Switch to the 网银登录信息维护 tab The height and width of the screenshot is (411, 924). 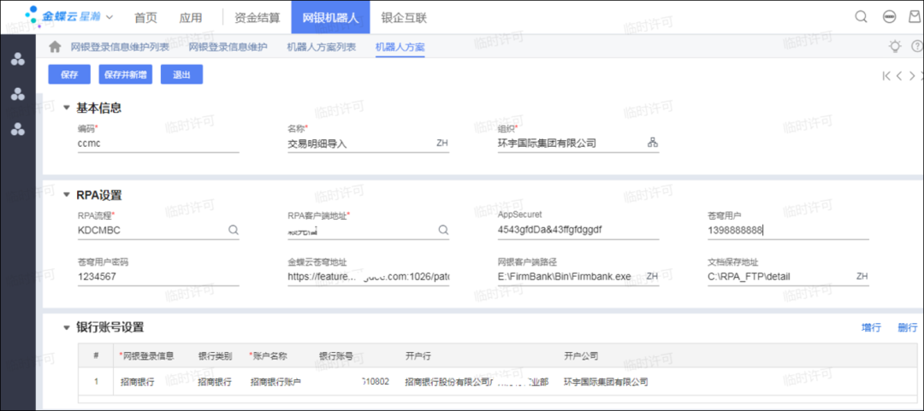(228, 46)
